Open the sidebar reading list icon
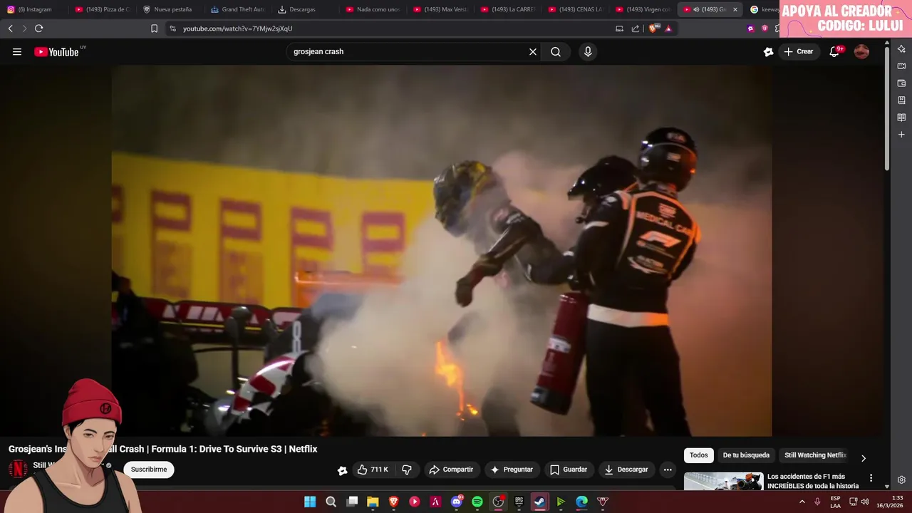Viewport: 912px width, 513px height. tap(901, 118)
